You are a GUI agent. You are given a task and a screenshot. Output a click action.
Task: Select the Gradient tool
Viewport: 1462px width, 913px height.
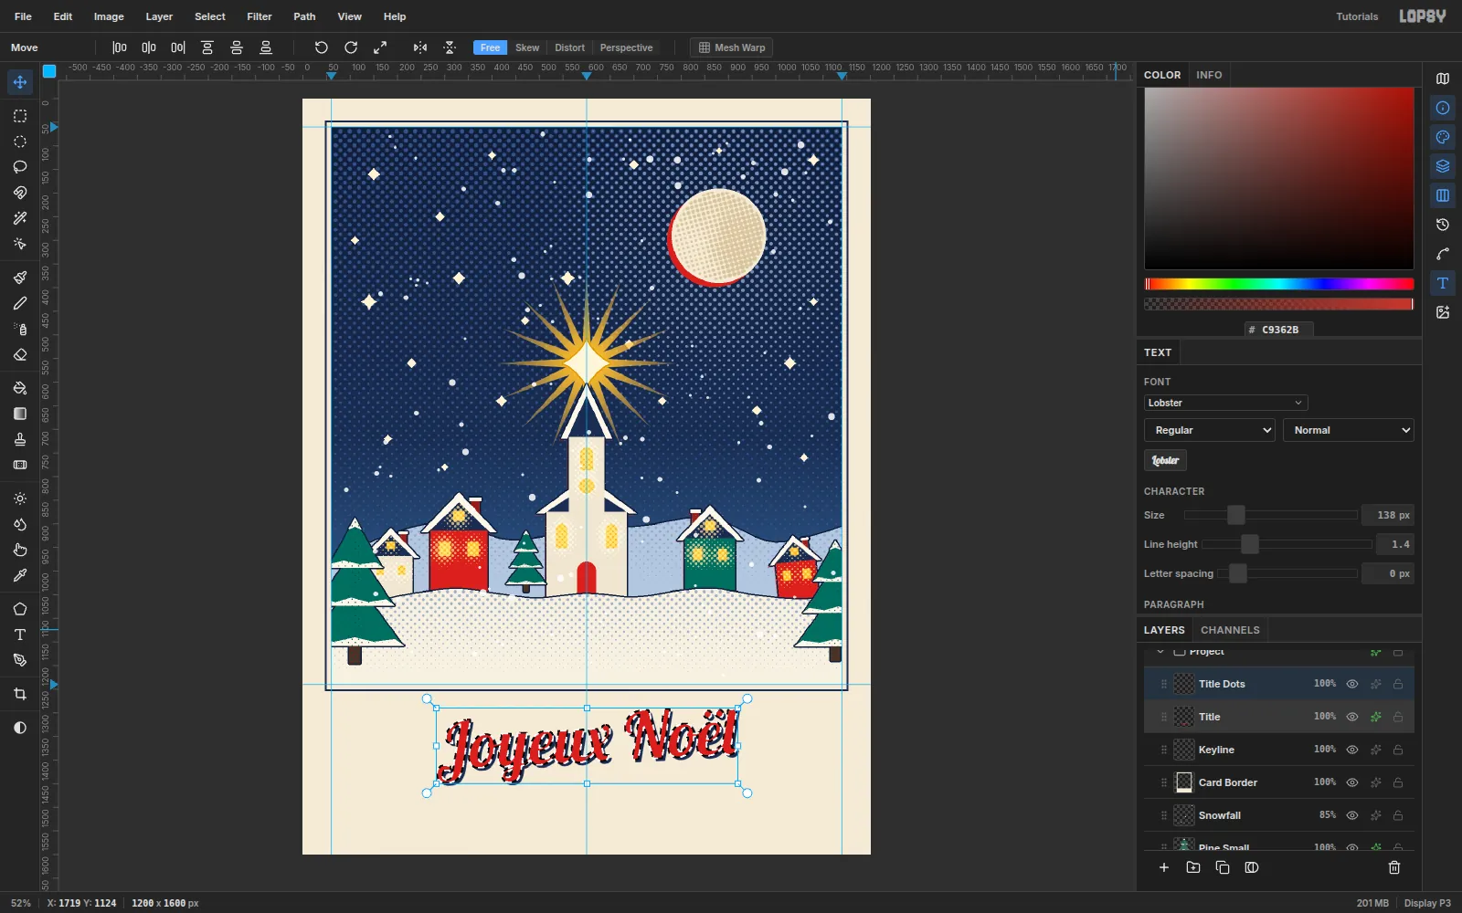tap(20, 414)
